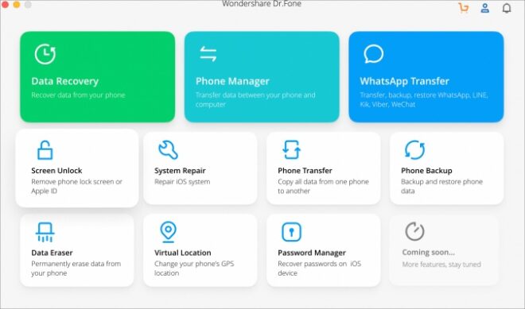
Task: Select the Virtual Location label
Action: click(x=182, y=253)
